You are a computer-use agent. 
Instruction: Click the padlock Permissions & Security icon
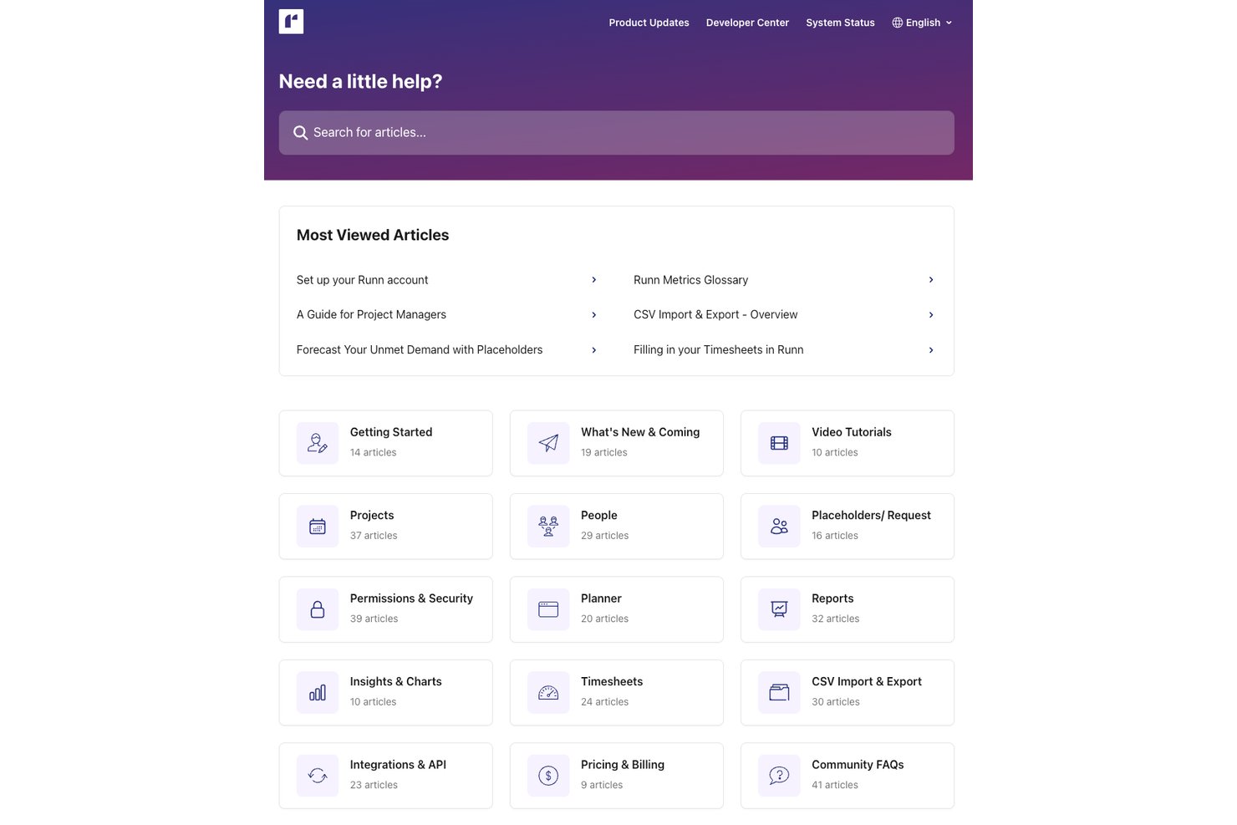point(318,609)
